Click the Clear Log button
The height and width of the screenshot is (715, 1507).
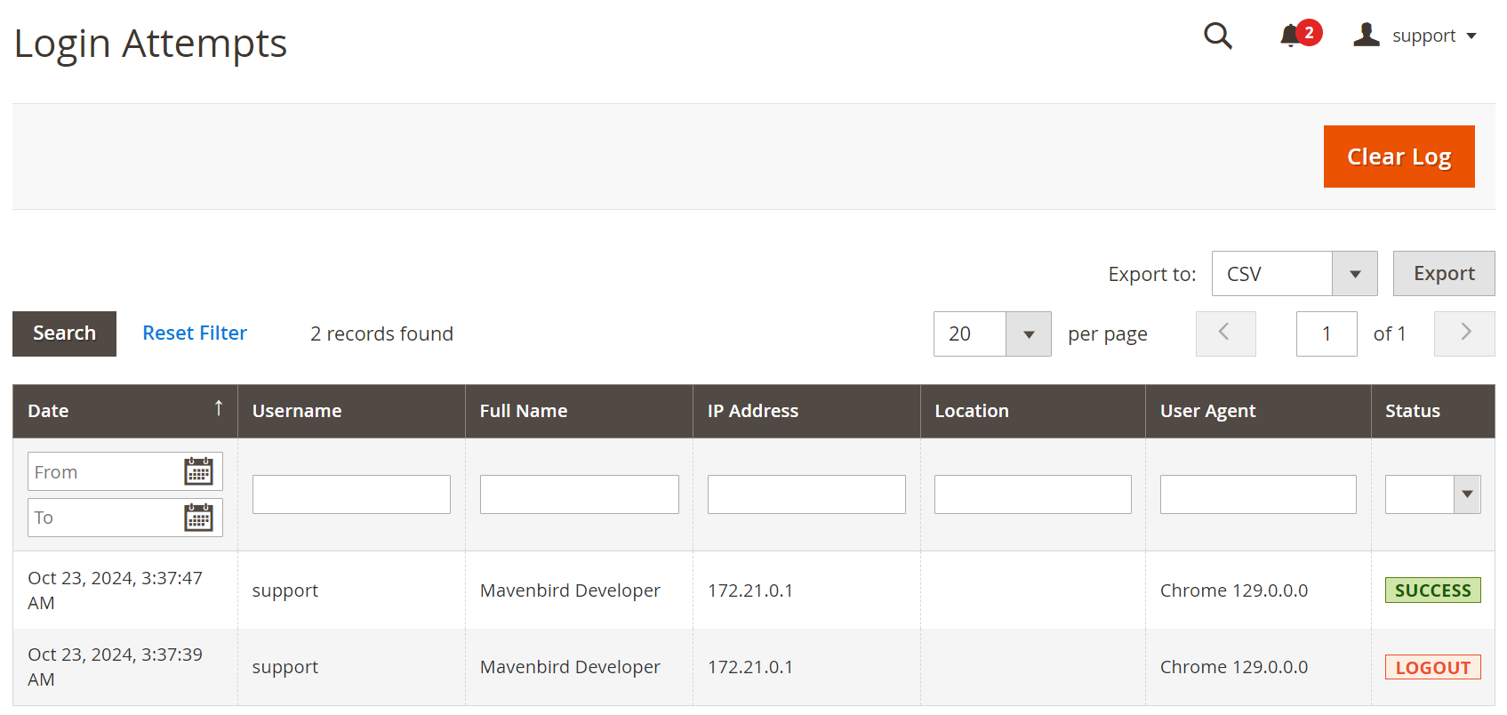1399,157
